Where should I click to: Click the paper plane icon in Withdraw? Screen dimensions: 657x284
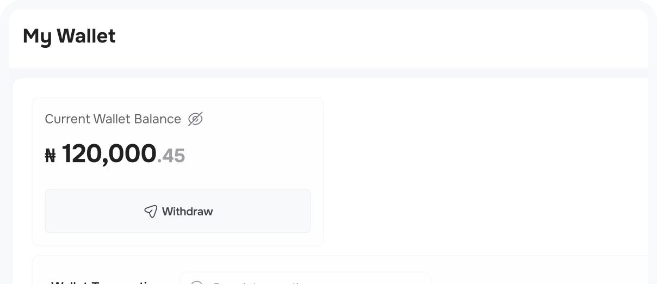tap(151, 211)
